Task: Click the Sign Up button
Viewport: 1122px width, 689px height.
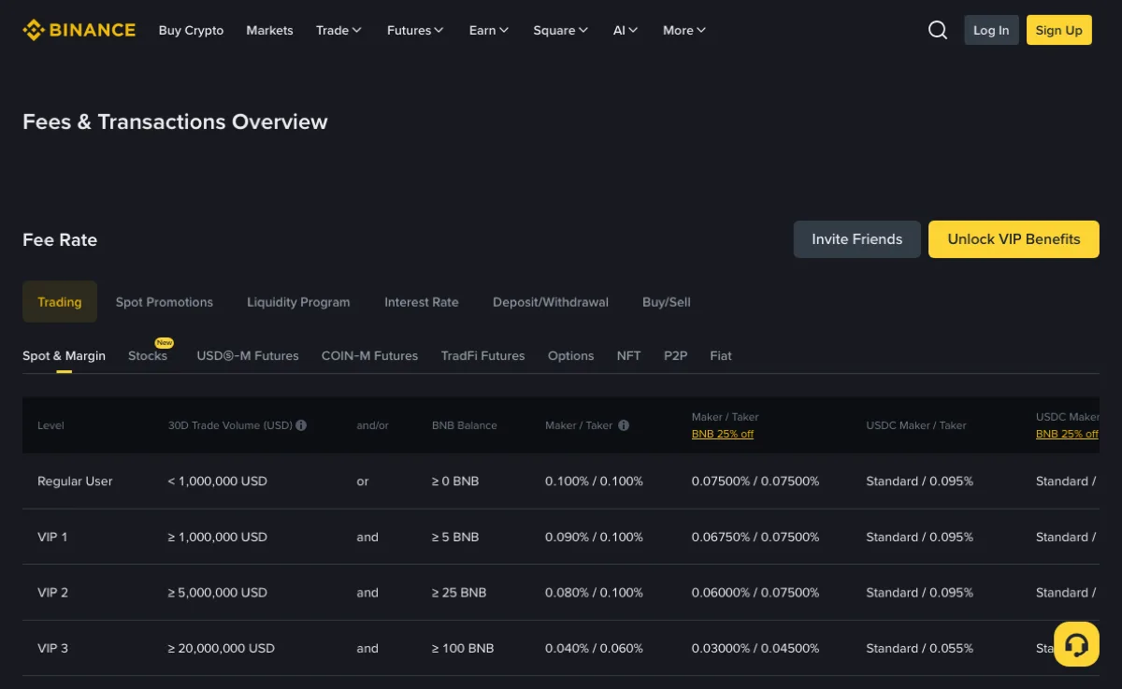Action: [1059, 30]
